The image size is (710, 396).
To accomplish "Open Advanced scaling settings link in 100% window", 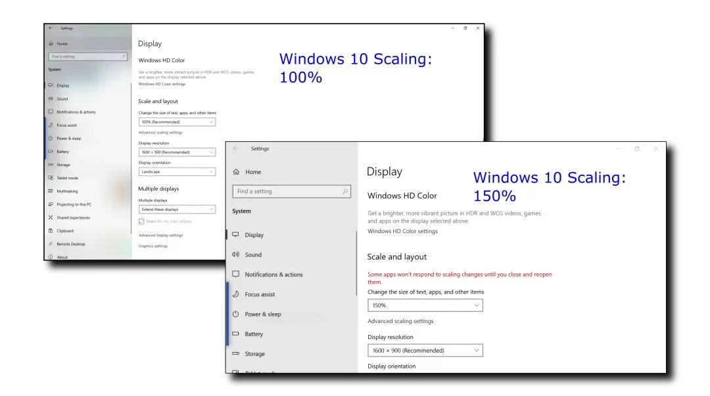I will [x=160, y=132].
